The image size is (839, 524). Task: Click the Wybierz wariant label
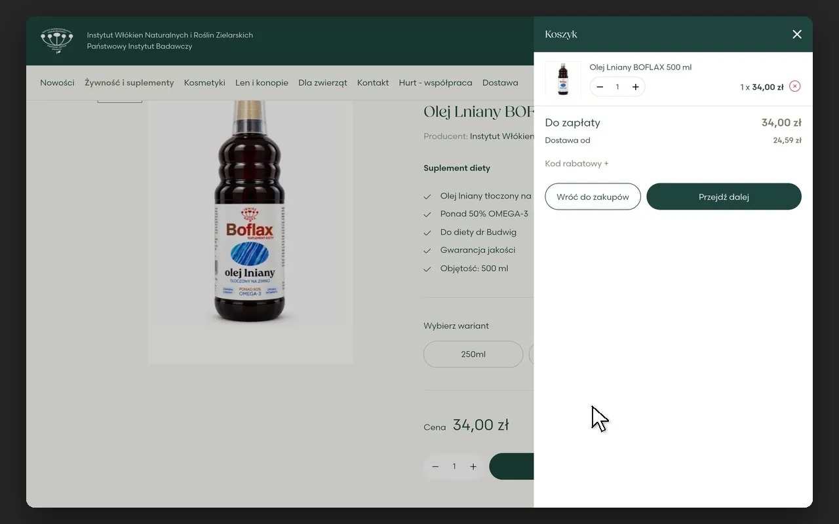tap(456, 326)
